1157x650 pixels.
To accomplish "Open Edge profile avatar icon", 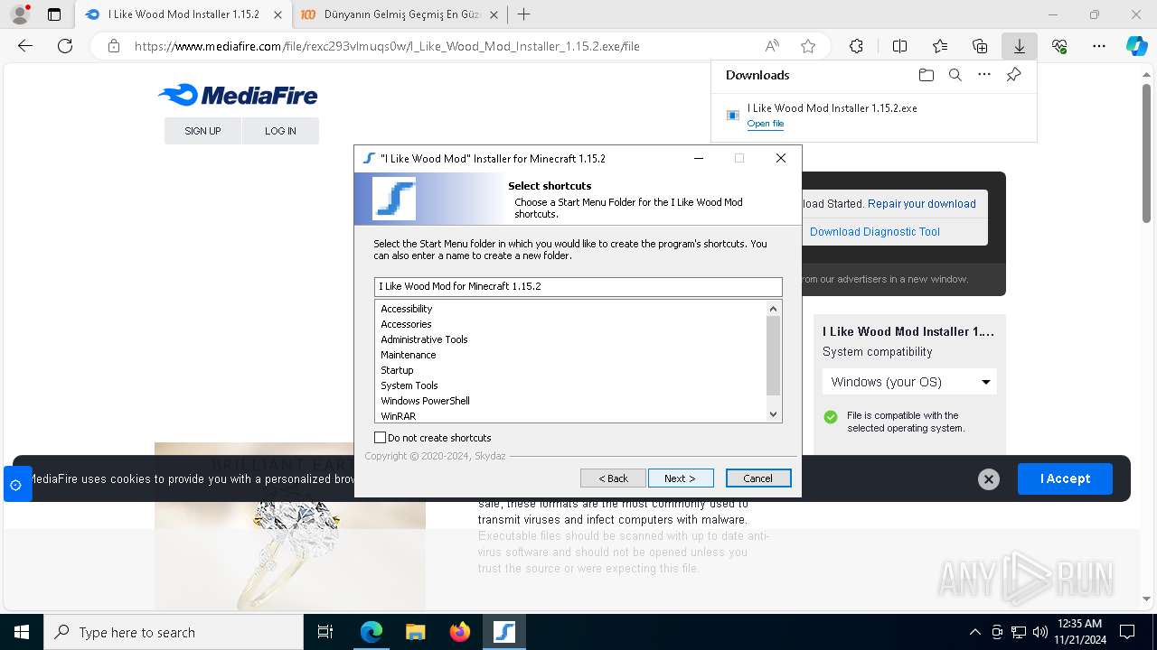I will point(19,14).
